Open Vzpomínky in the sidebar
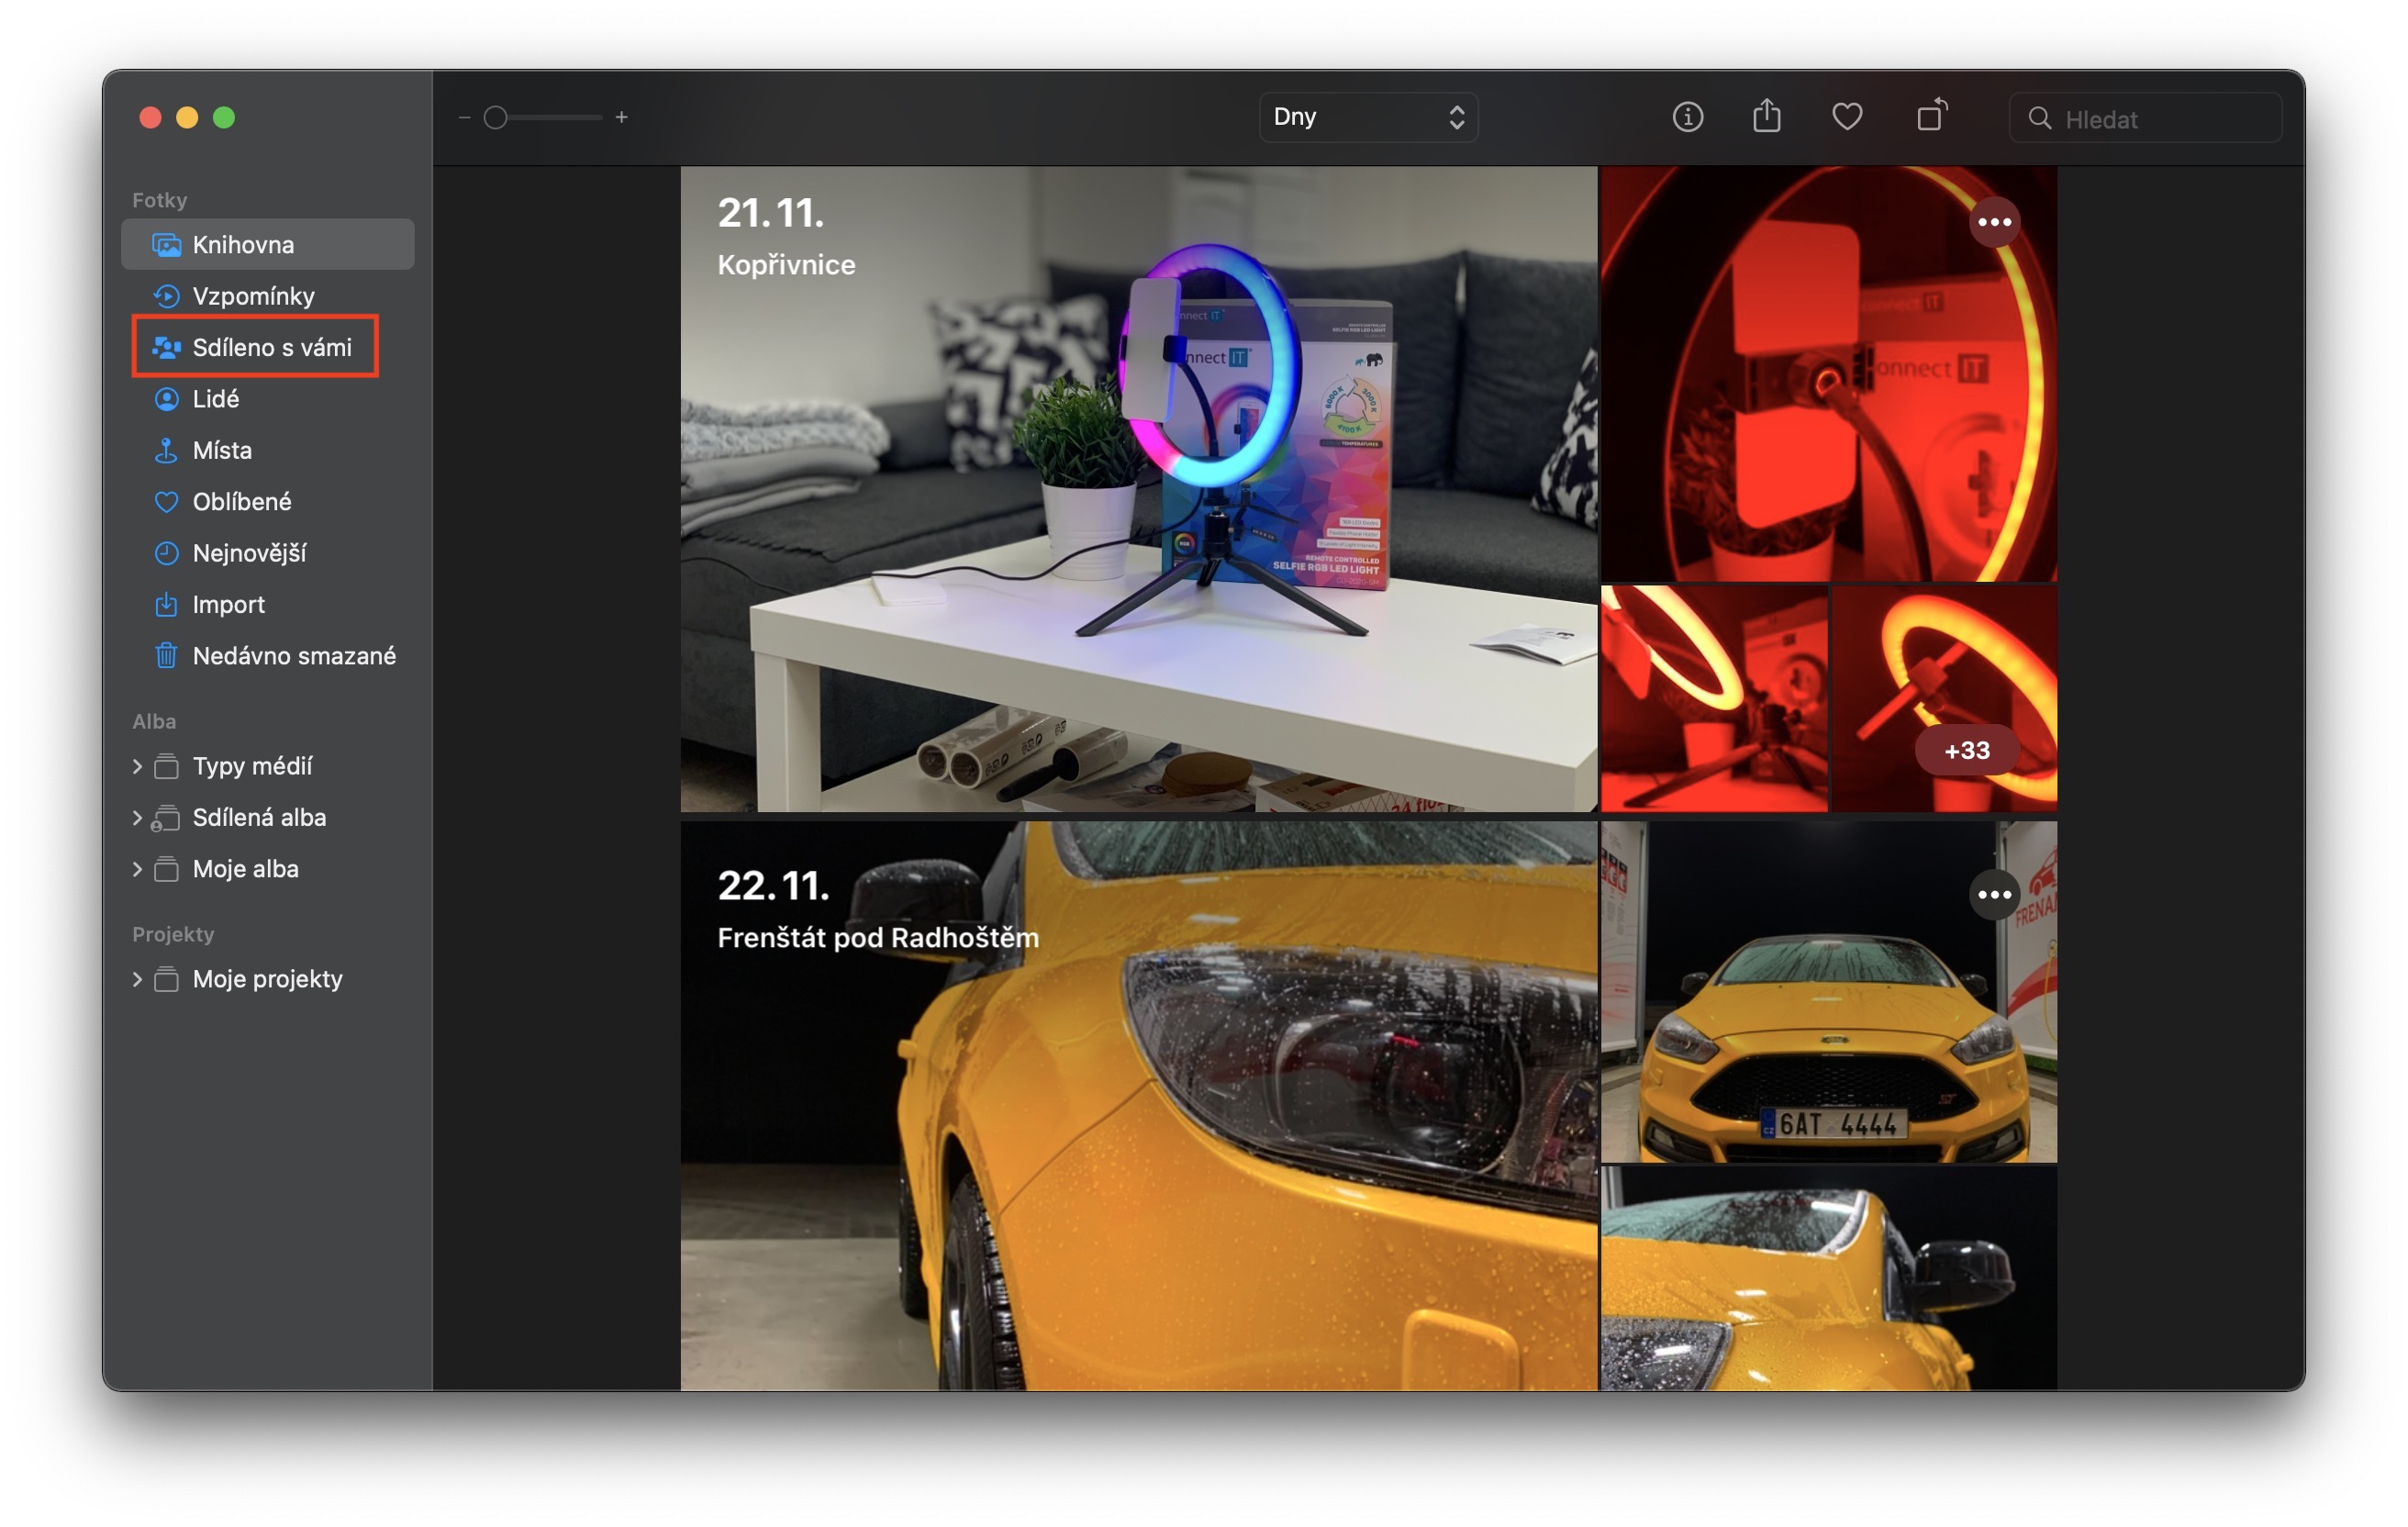This screenshot has width=2408, height=1527. click(x=253, y=296)
